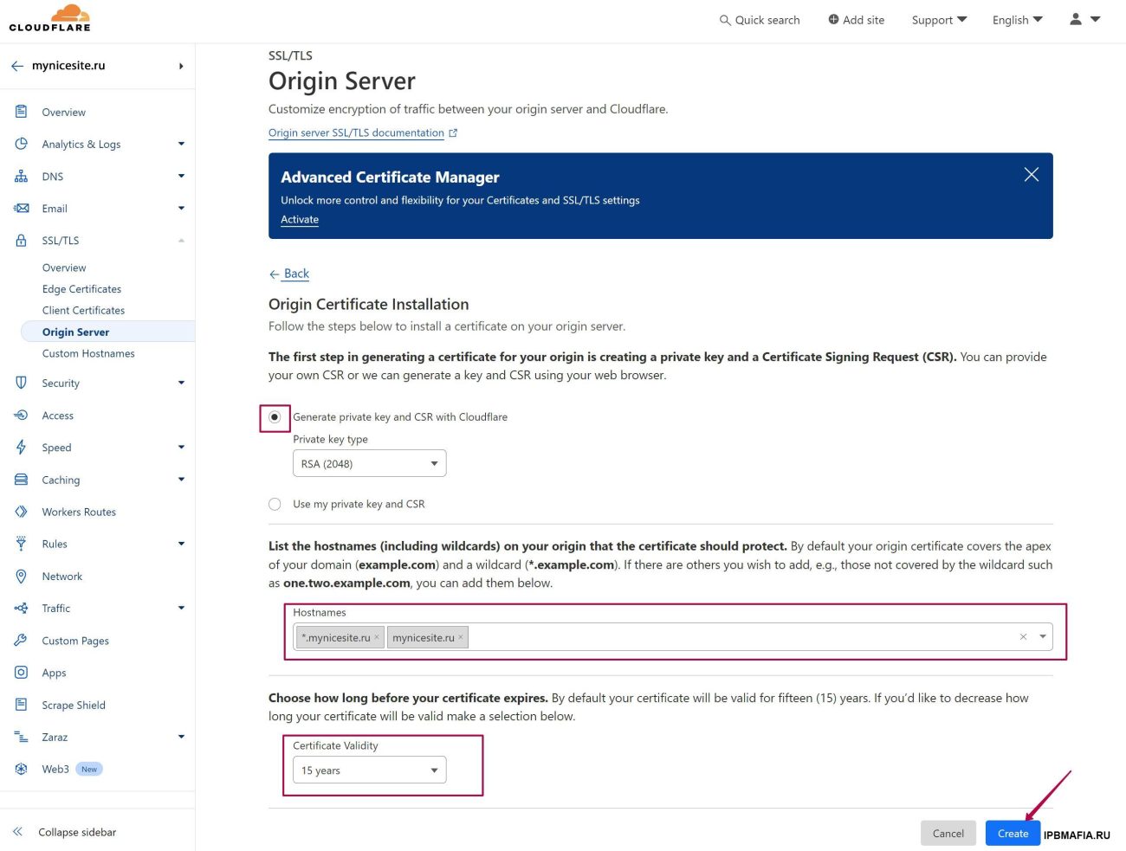Click the Scrape Shield document icon
This screenshot has width=1126, height=851.
(21, 705)
